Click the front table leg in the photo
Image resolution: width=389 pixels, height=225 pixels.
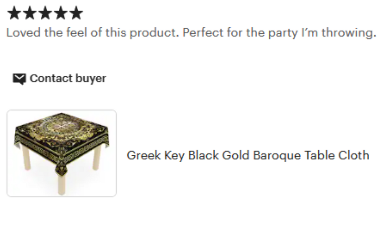(62, 183)
